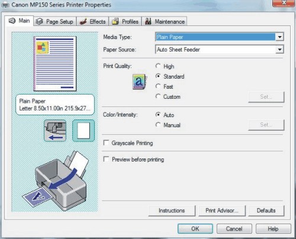Select Manual color intensity
Viewport: 296px width, 239px height.
pyautogui.click(x=158, y=125)
